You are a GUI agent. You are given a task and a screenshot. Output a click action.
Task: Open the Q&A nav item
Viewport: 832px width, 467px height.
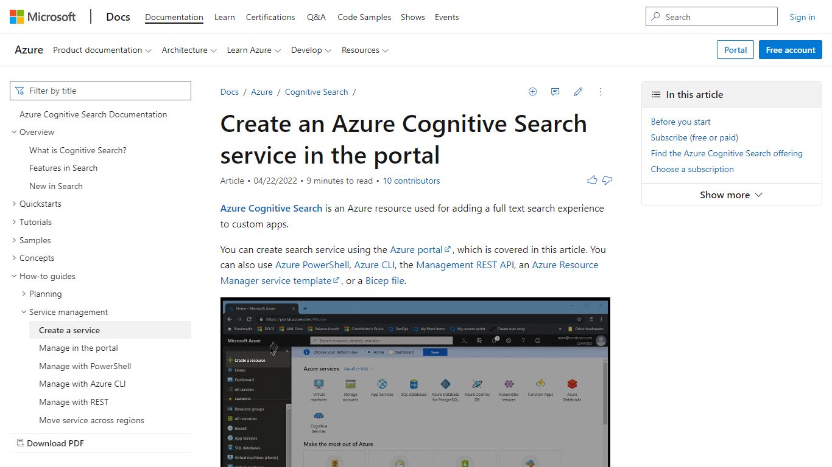pyautogui.click(x=316, y=17)
